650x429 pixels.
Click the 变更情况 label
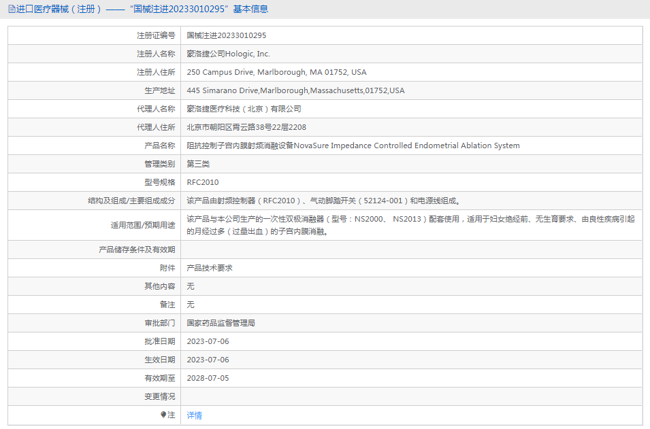point(159,396)
